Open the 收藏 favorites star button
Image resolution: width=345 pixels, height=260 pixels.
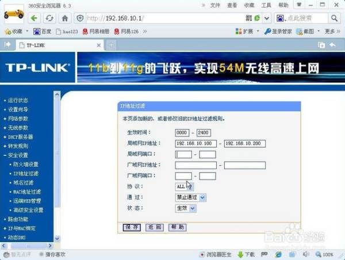point(14,32)
